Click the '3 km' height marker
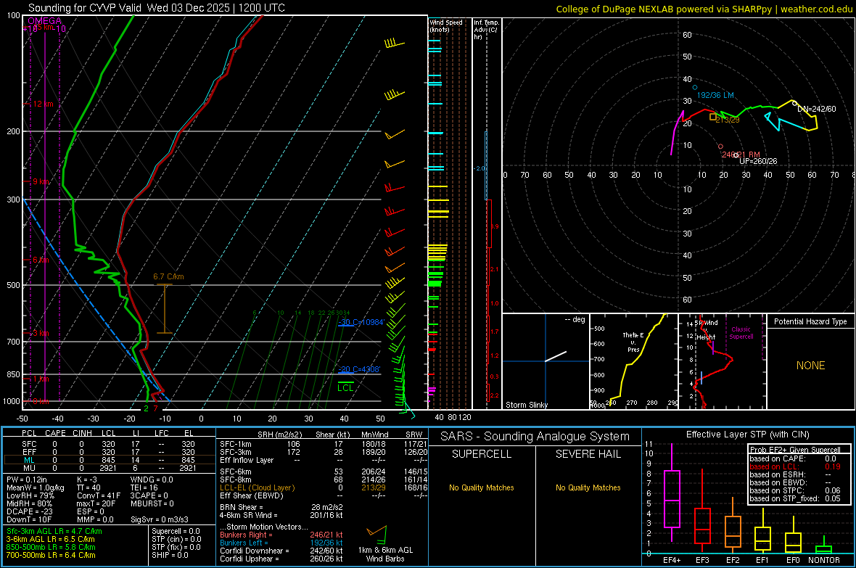Screen dimensions: 856x568 tap(41, 333)
